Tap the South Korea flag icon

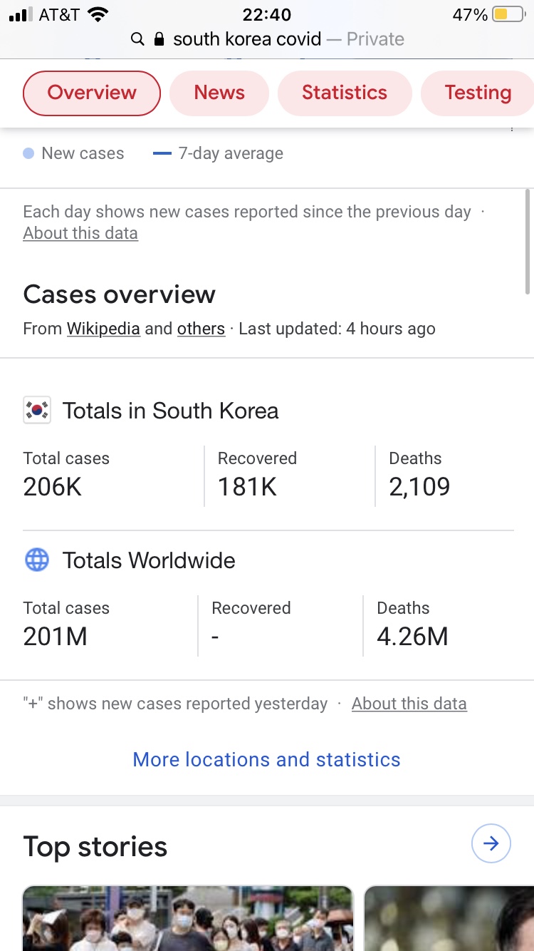pos(37,411)
